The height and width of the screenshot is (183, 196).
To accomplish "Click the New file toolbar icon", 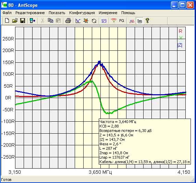I will (7, 21).
